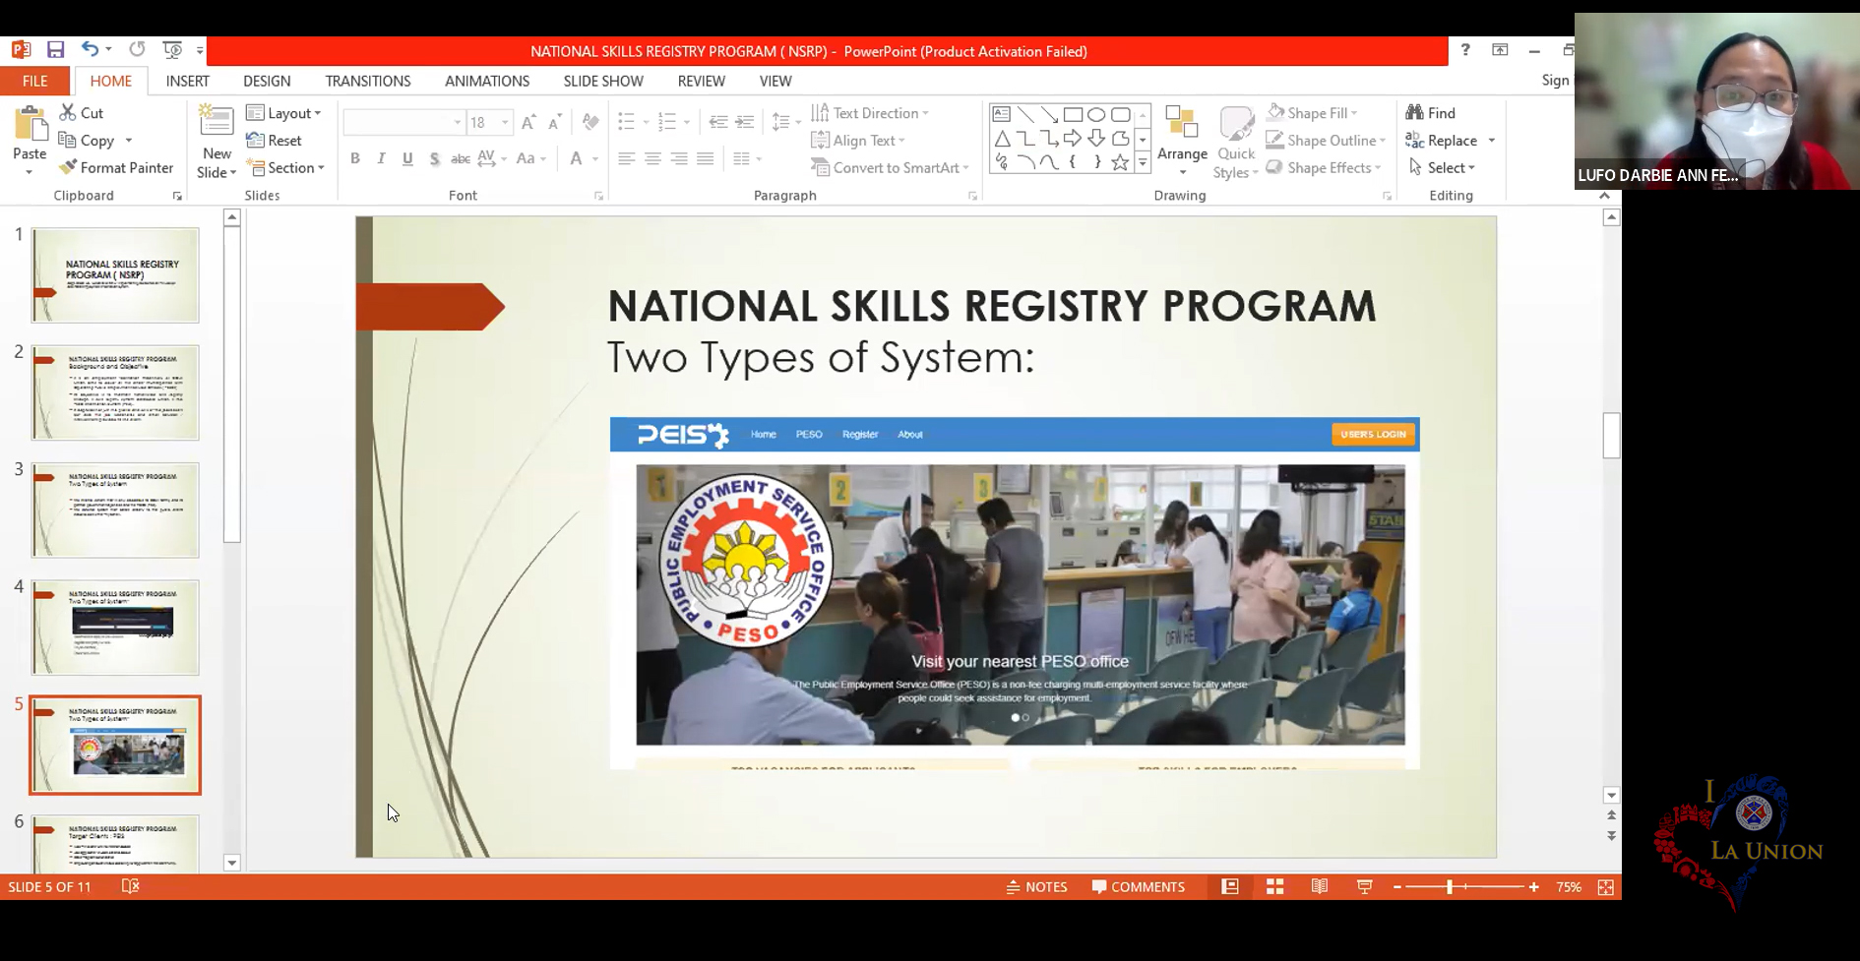The height and width of the screenshot is (961, 1860).
Task: Toggle Numbering list
Action: [667, 122]
